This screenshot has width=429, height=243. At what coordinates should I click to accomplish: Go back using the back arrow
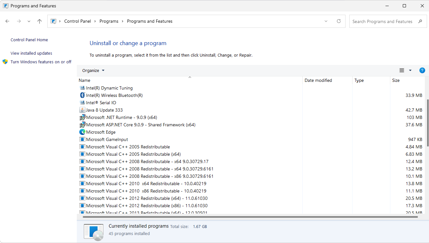pyautogui.click(x=7, y=21)
